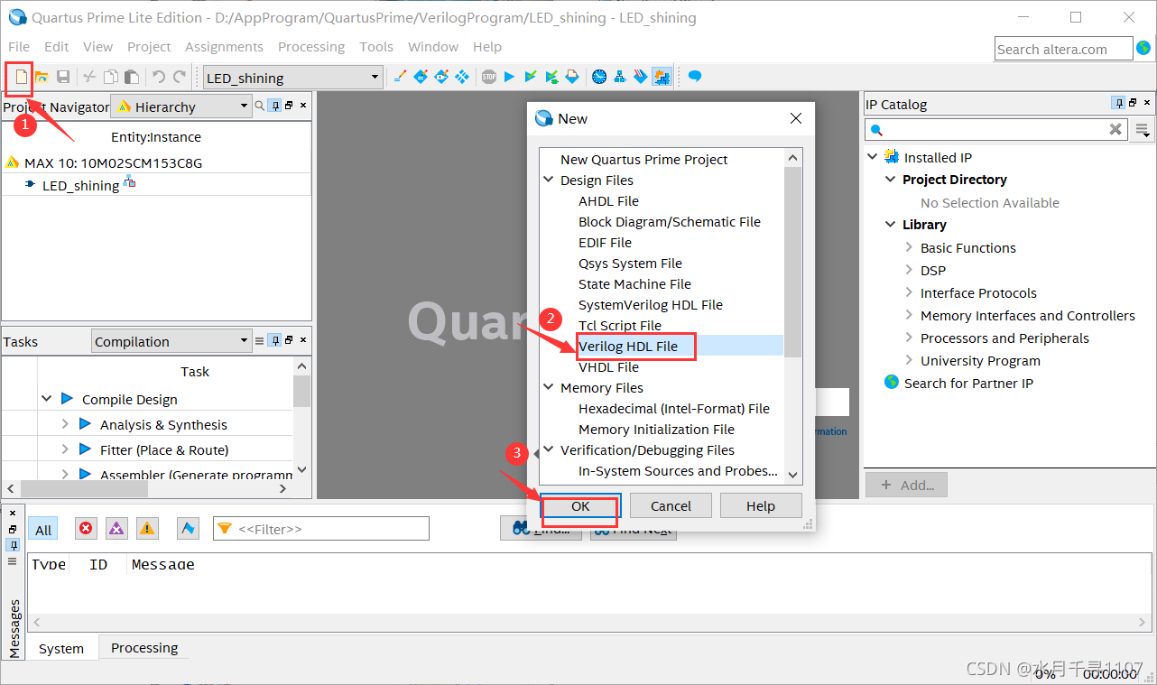1157x685 pixels.
Task: Open the Tools menu
Action: pos(376,46)
